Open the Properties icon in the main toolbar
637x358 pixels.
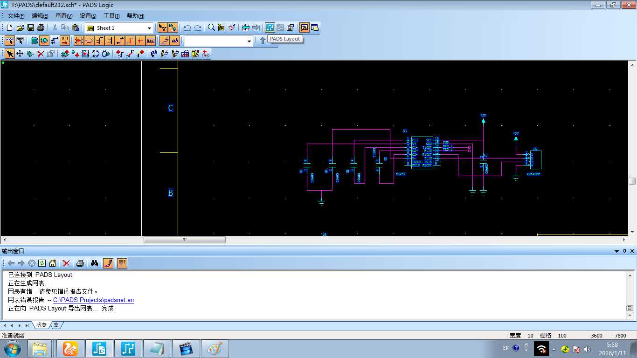[x=291, y=28]
